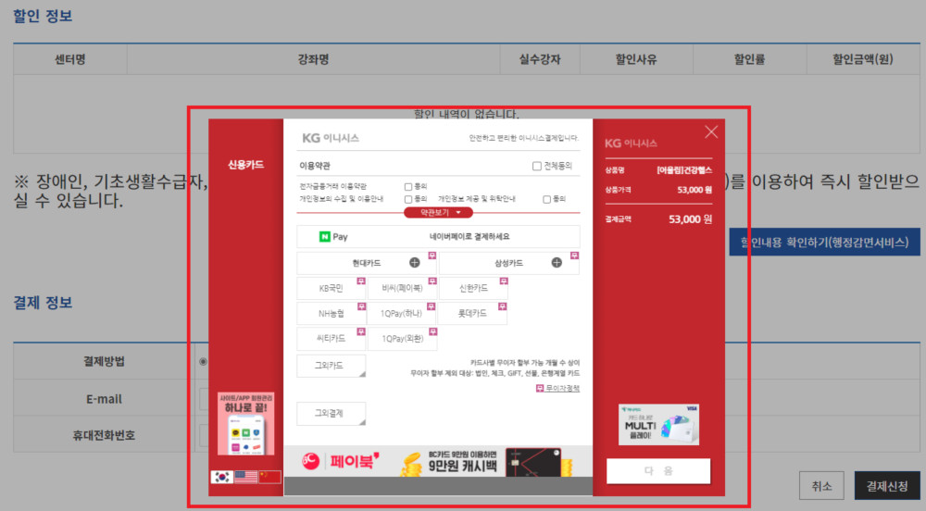926x511 pixels.
Task: Click the 이용약관 heading in the popup
Action: coord(315,167)
